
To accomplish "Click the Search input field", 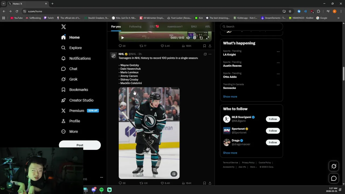I will 251,26.
